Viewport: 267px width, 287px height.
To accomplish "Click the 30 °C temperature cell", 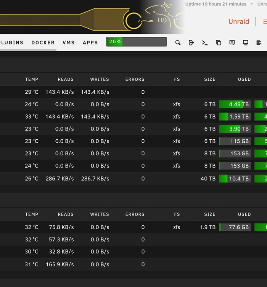I will coord(32,252).
